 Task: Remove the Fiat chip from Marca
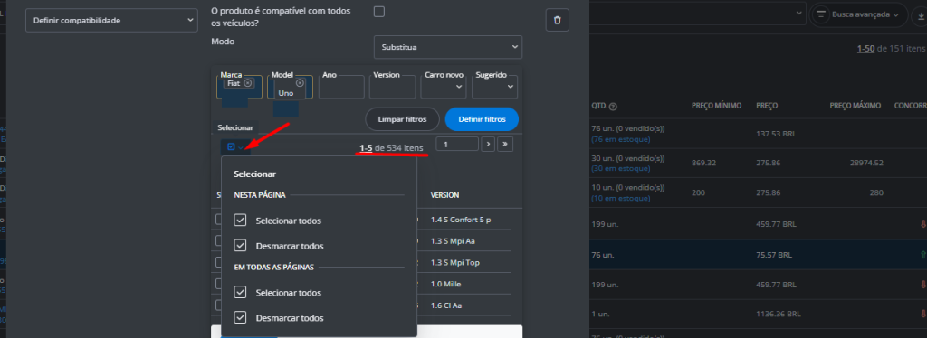(x=248, y=83)
